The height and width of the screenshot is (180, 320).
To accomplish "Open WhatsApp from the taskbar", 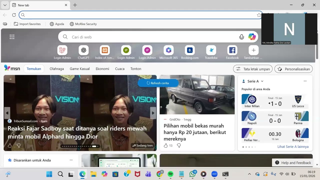I will (x=192, y=174).
